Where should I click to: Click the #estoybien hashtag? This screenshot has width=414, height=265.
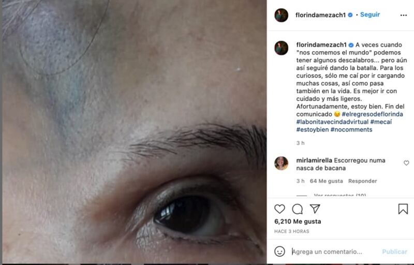tap(313, 129)
